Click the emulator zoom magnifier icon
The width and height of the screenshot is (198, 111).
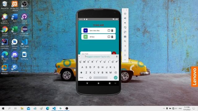(125, 41)
